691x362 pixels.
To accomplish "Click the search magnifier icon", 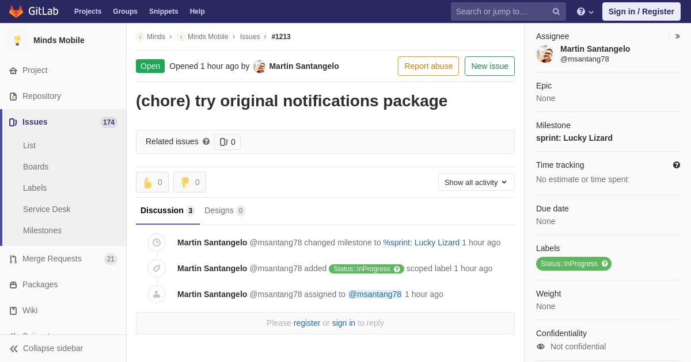I will [556, 11].
